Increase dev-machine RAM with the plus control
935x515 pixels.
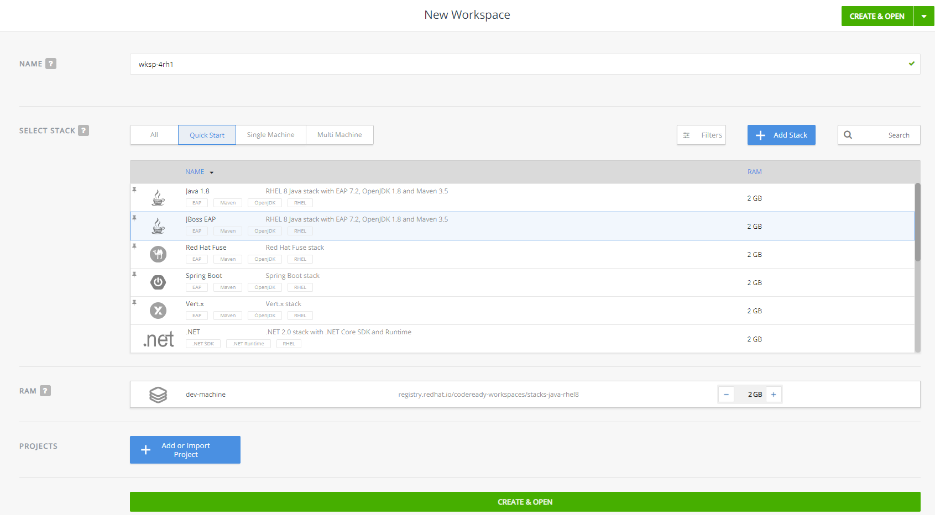[774, 394]
